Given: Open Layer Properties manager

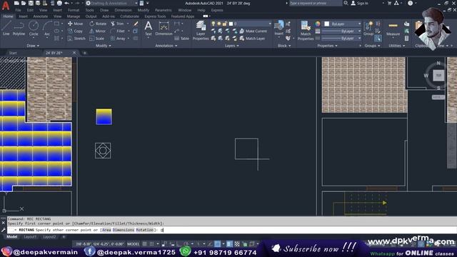Looking at the screenshot, I should 201,30.
